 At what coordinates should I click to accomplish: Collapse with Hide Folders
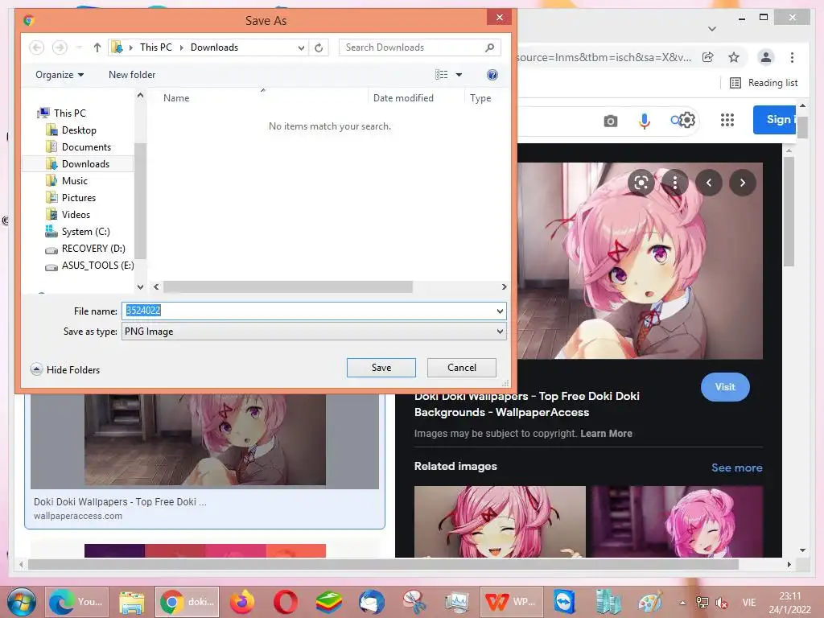(x=64, y=369)
